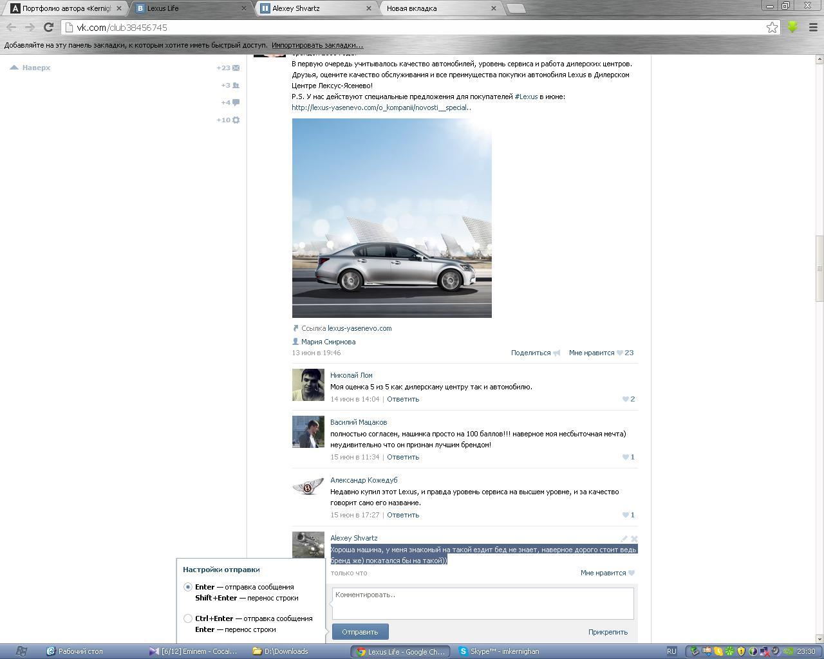The image size is (824, 659).
Task: Go back to the previous page
Action: coord(11,27)
